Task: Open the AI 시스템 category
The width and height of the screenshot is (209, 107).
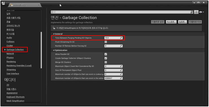Action: [10, 34]
